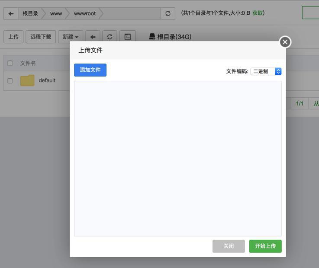This screenshot has height=268, width=319.
Task: Go to 根目录 in the breadcrumb
Action: 30,13
